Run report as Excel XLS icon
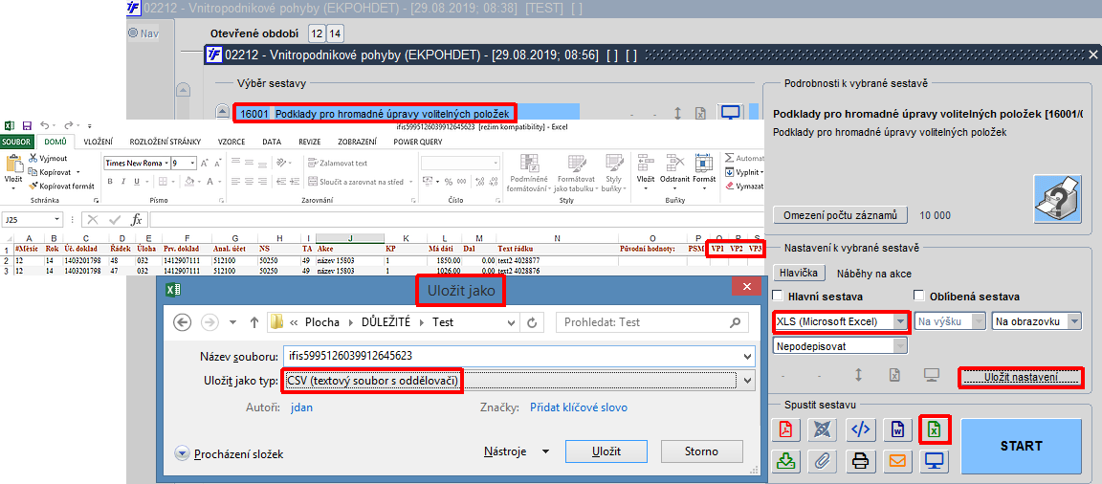The width and height of the screenshot is (1102, 484). [936, 429]
